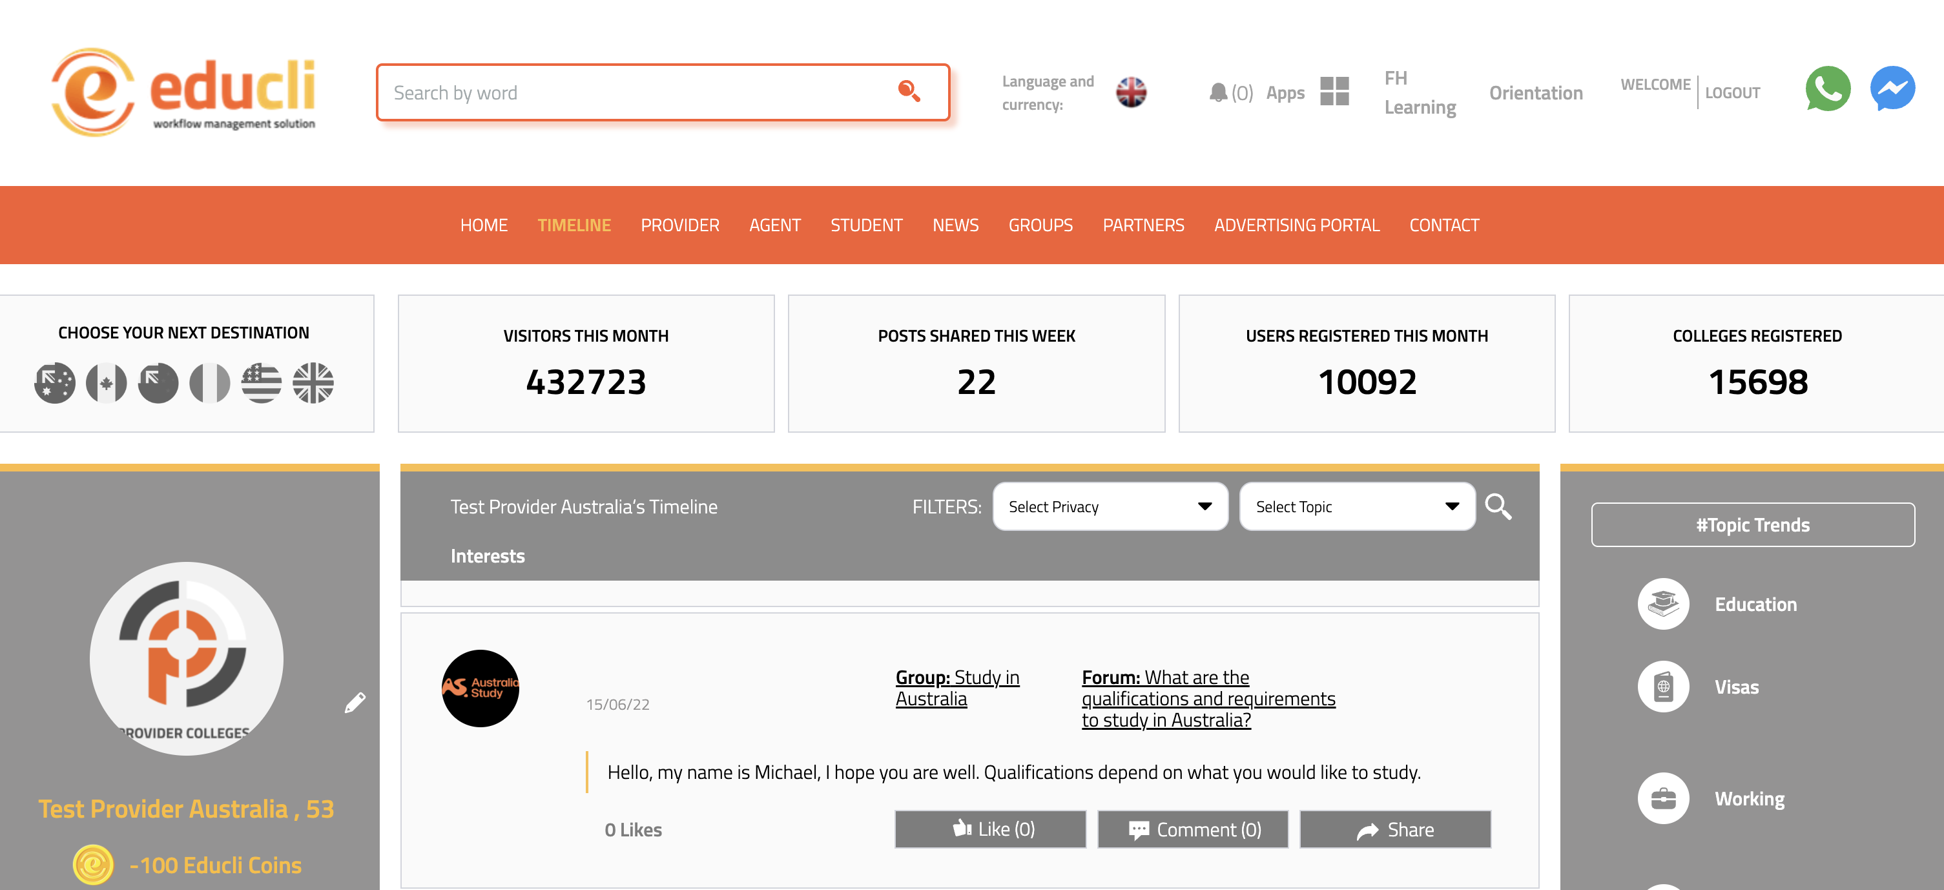Click the LOGOUT link

click(1732, 93)
